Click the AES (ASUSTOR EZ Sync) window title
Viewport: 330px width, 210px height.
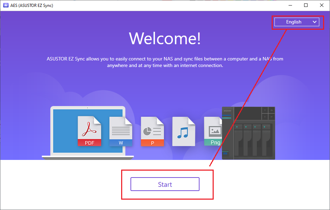(32, 6)
